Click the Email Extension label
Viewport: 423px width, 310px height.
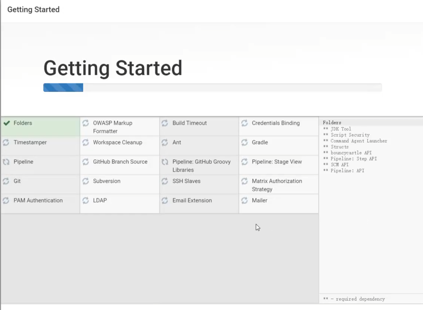coord(192,200)
